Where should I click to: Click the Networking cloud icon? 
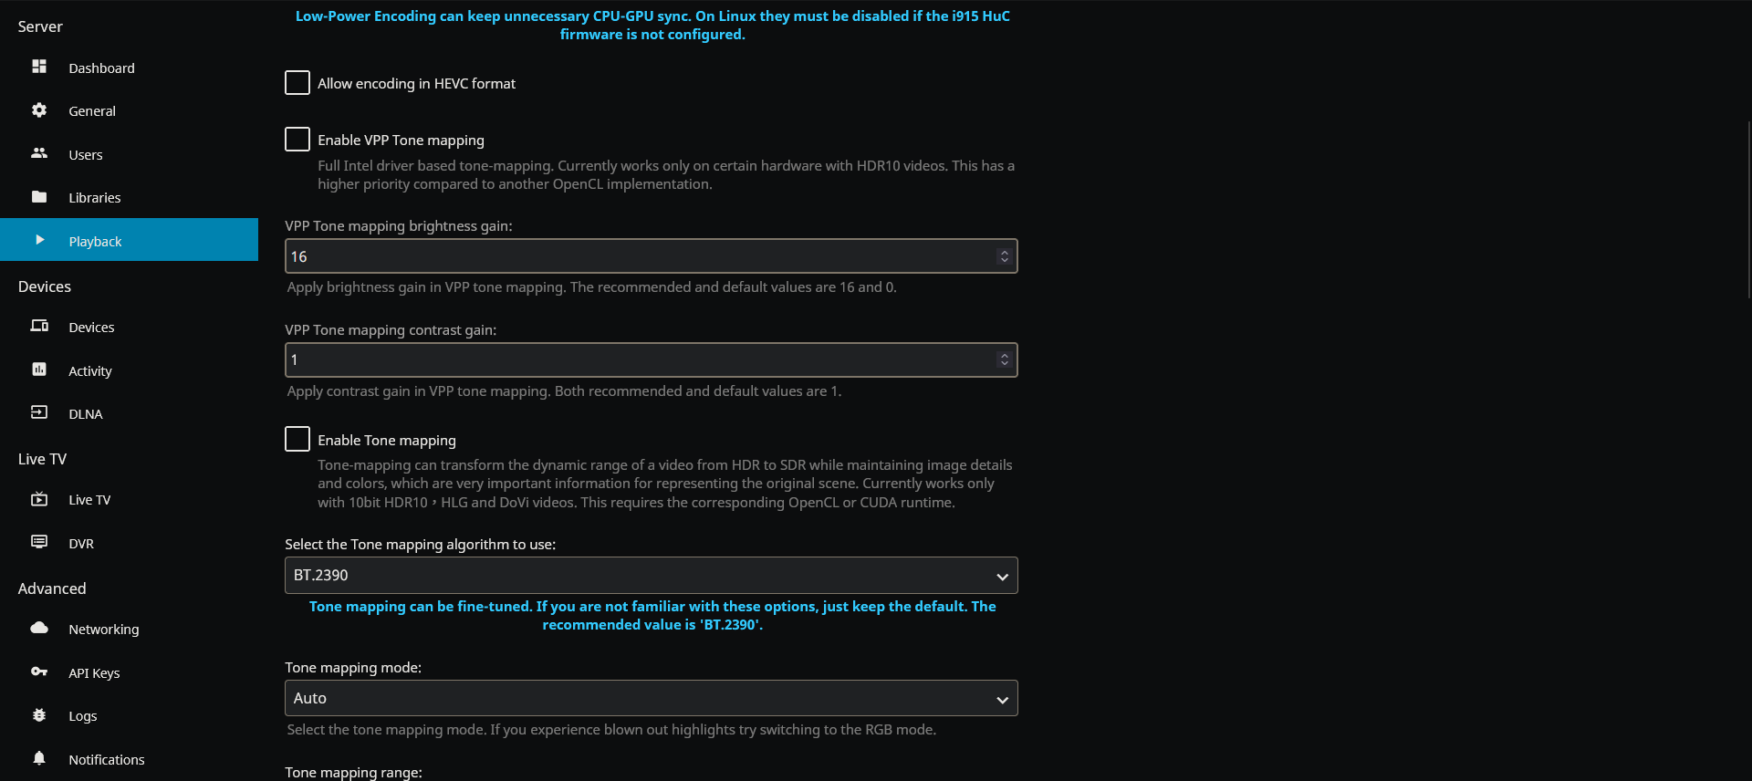[x=39, y=628]
